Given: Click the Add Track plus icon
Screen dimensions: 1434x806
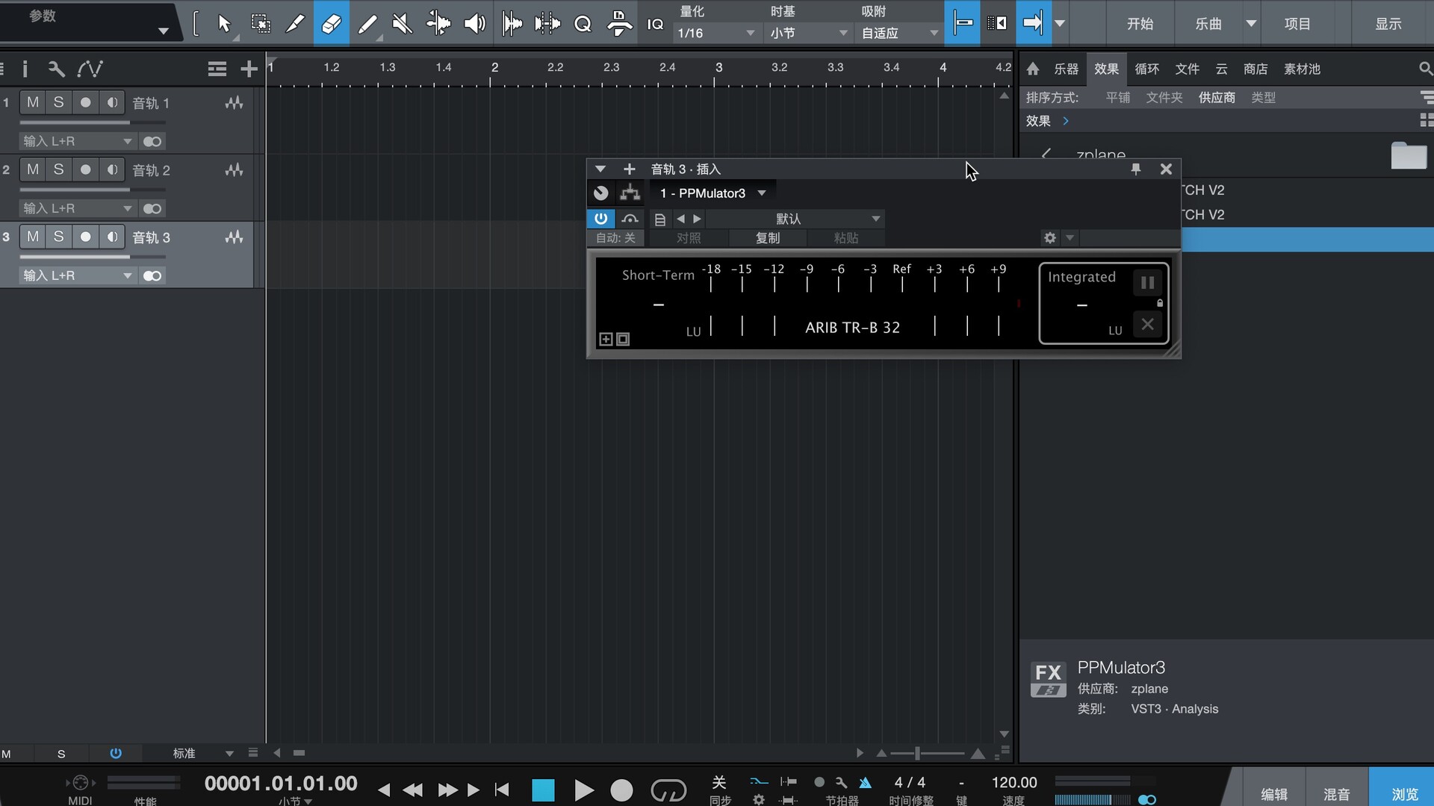Looking at the screenshot, I should point(249,69).
